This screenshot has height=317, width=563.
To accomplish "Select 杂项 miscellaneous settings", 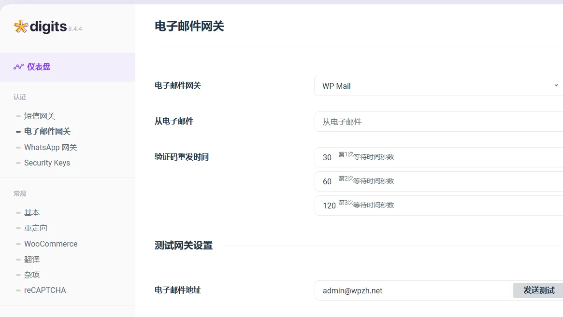I will point(32,275).
